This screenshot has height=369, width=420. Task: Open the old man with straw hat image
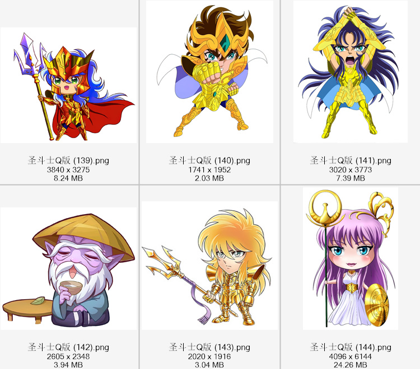click(68, 268)
